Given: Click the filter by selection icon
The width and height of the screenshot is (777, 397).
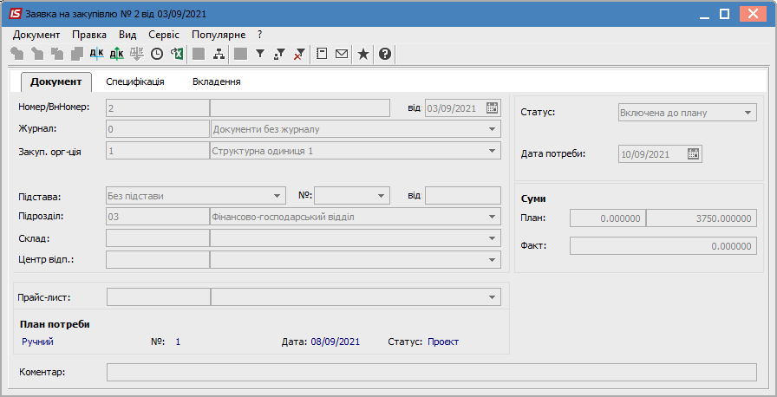Looking at the screenshot, I should pyautogui.click(x=279, y=54).
